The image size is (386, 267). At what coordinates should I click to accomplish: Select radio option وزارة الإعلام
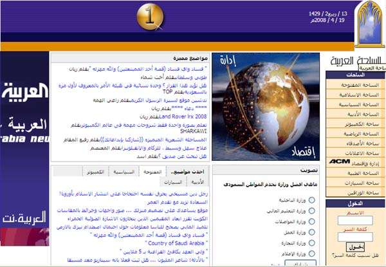pyautogui.click(x=311, y=253)
